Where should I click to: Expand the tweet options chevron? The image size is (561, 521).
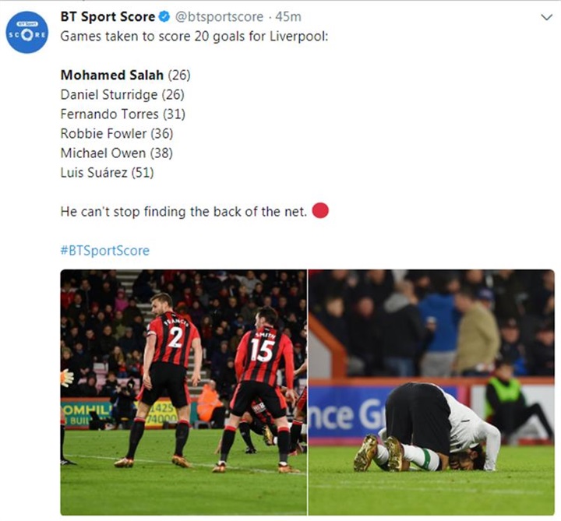click(x=546, y=17)
